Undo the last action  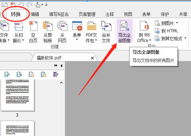[22, 5]
